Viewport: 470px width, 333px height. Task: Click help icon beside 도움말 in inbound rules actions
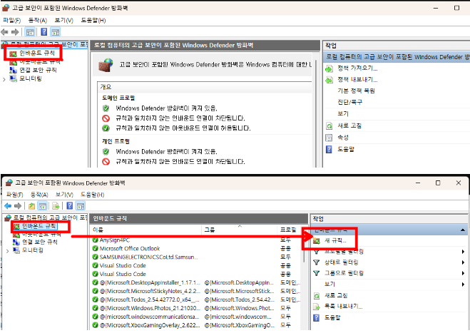[x=316, y=318]
